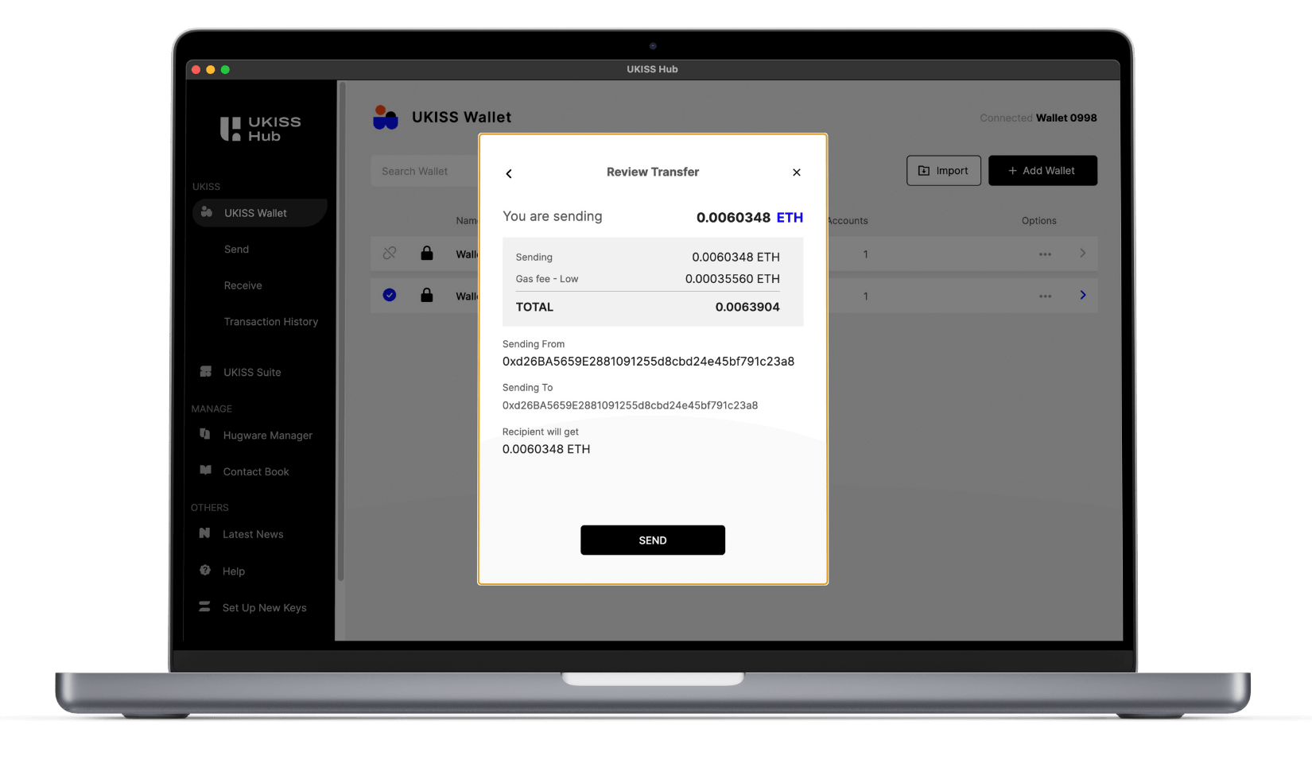Click the Contact Book icon

click(x=205, y=471)
